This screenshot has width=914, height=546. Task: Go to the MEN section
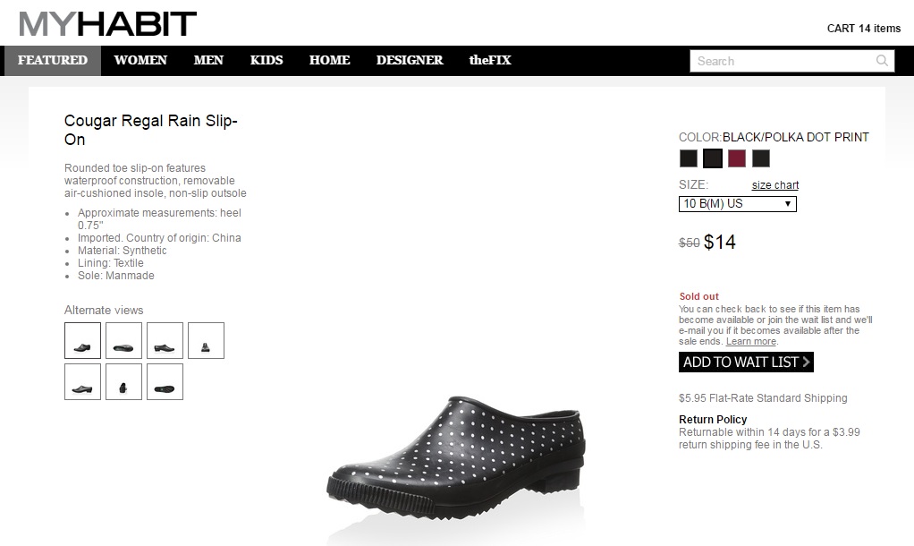tap(208, 60)
